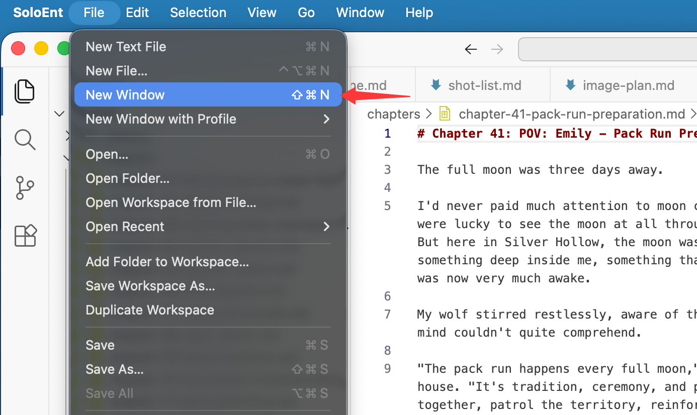Open the Go menu
The height and width of the screenshot is (415, 697).
tap(306, 13)
